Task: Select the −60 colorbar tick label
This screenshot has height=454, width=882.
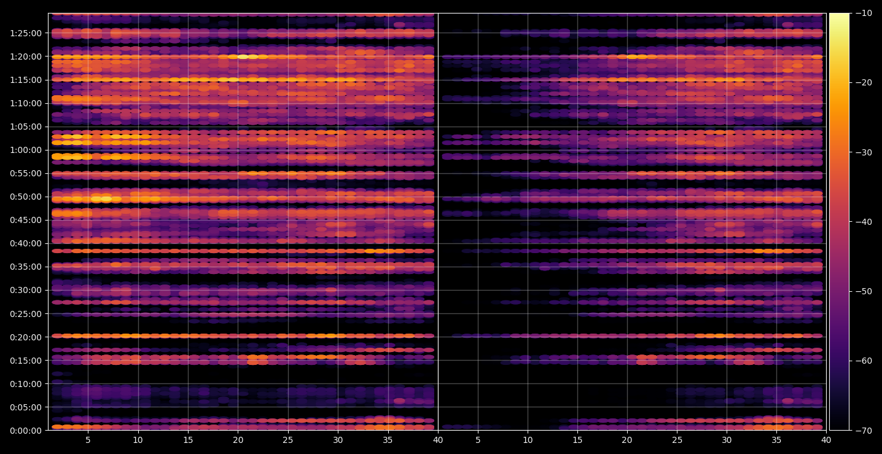Action: 863,361
